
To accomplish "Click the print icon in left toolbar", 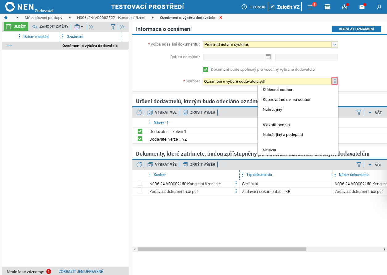I will point(79,27).
